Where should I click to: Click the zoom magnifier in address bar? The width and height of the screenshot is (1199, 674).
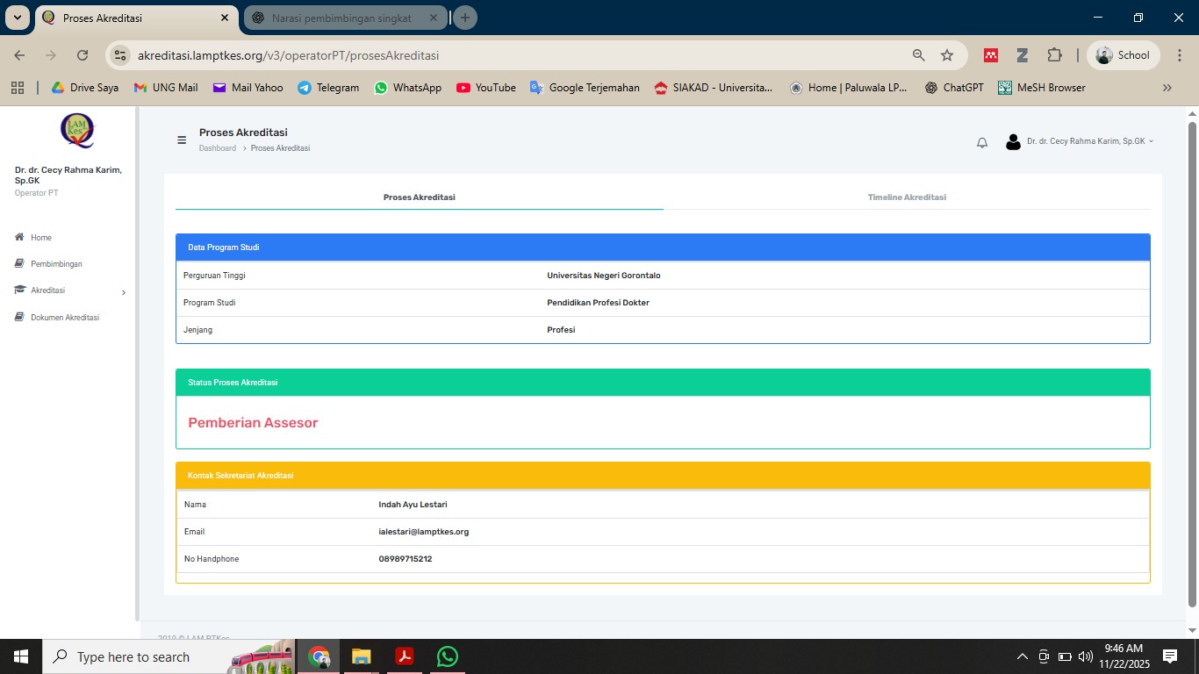tap(919, 54)
